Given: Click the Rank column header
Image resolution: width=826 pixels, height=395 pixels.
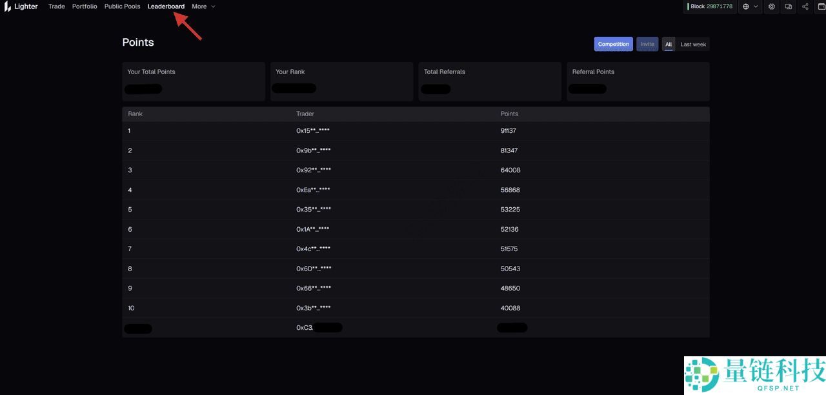Looking at the screenshot, I should pyautogui.click(x=136, y=114).
